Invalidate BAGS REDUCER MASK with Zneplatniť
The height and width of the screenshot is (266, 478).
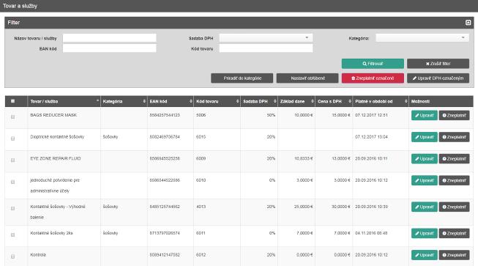[455, 115]
